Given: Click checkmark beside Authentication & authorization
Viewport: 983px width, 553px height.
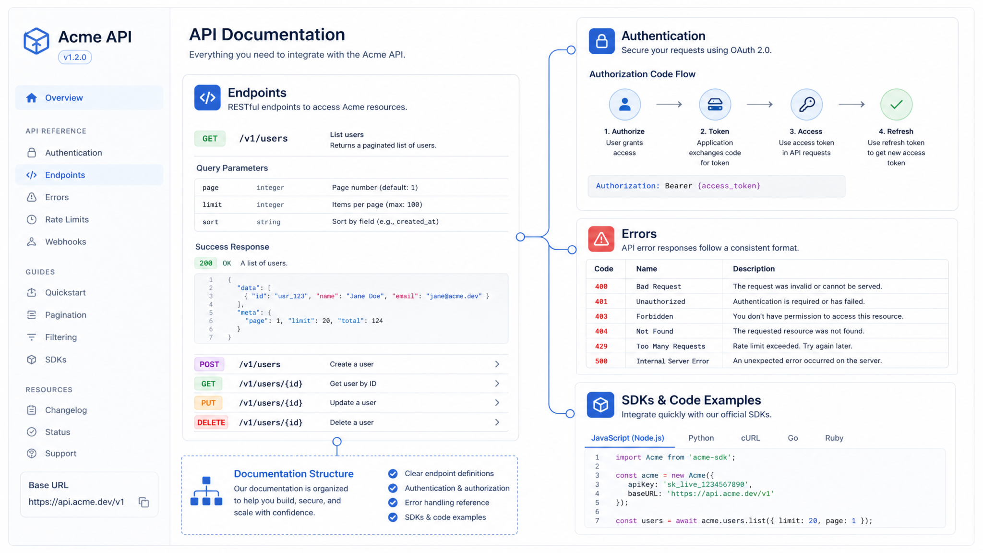Looking at the screenshot, I should [x=393, y=488].
